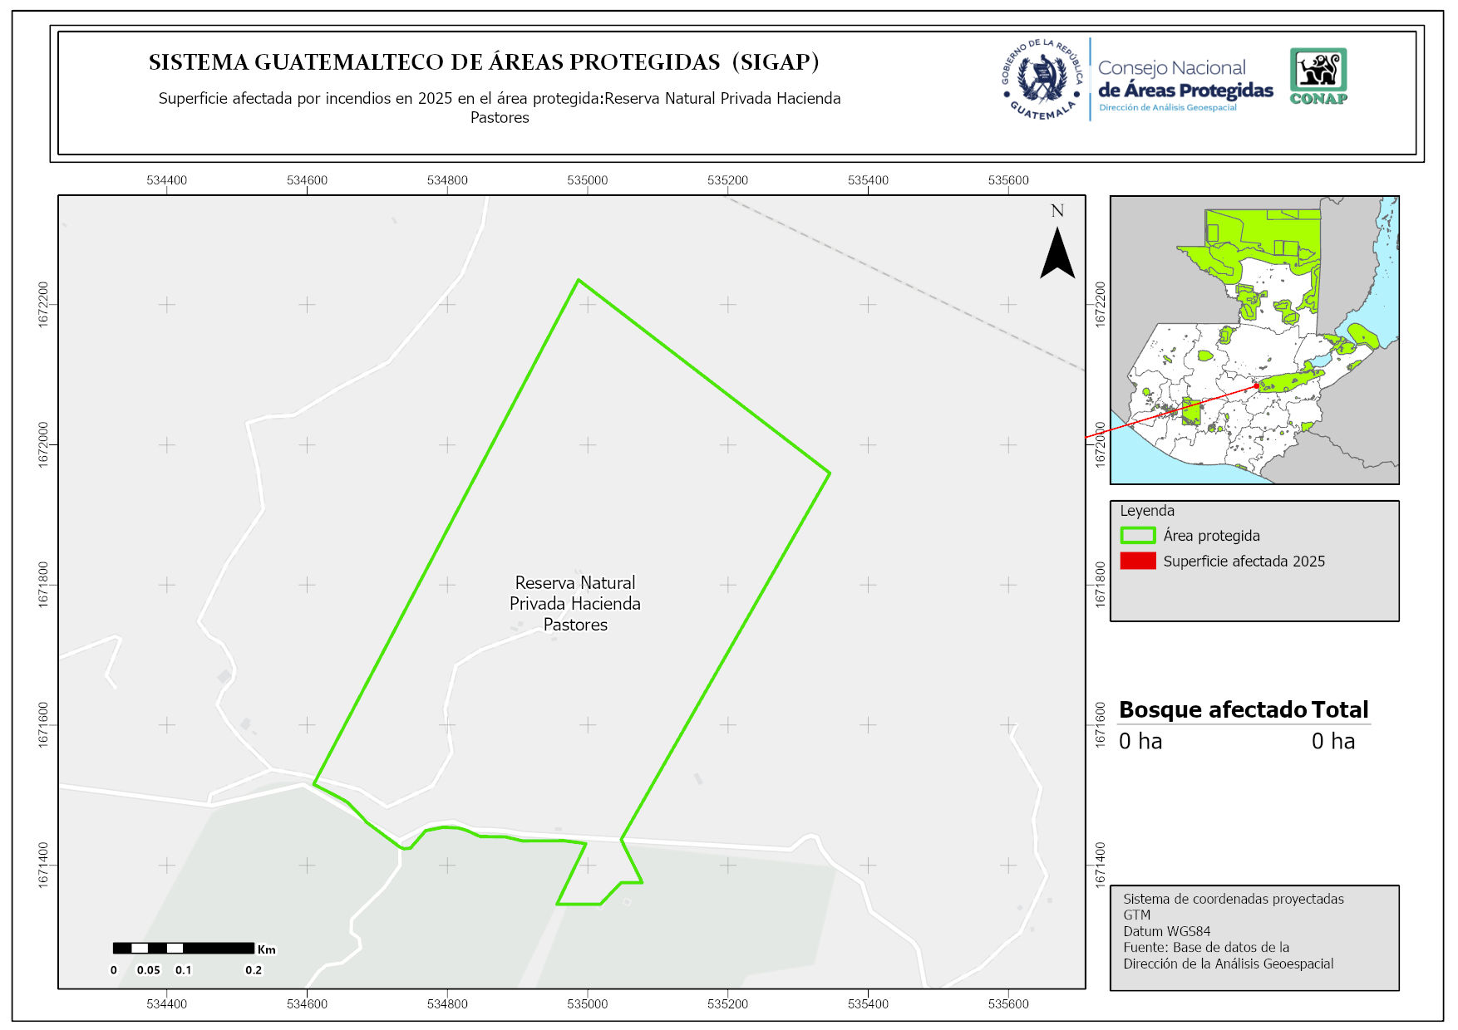Click the 1671800 coordinate label on left axis
Image resolution: width=1458 pixels, height=1030 pixels.
(43, 585)
